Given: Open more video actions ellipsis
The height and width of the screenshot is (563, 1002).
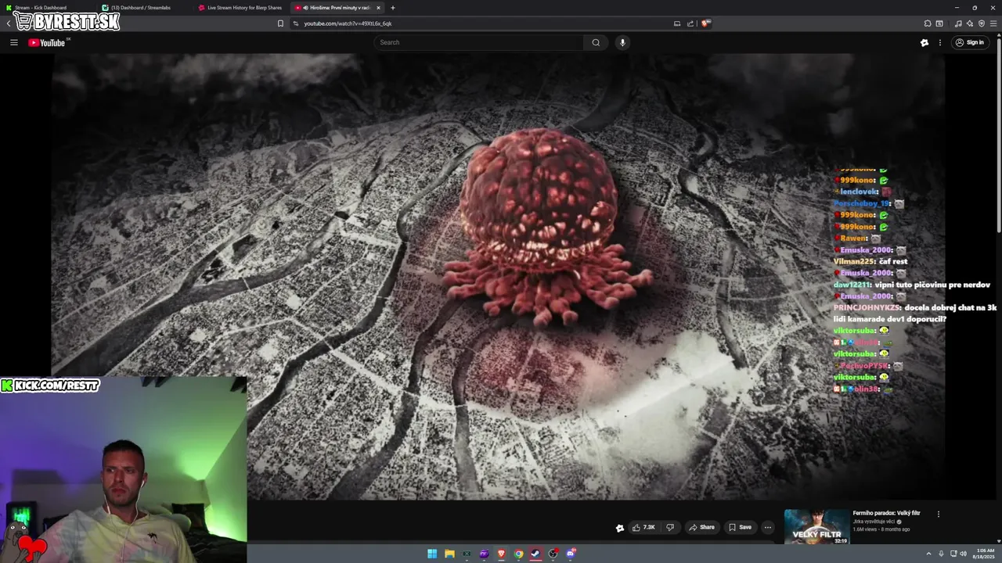Looking at the screenshot, I should coord(768,527).
